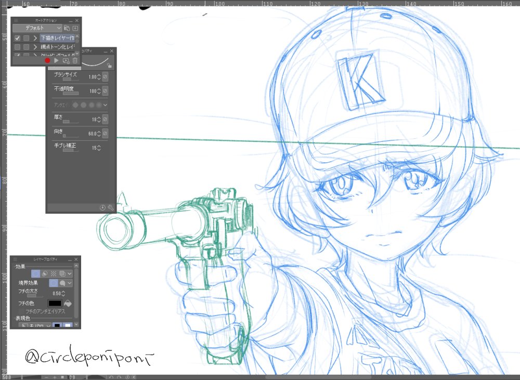Click the 厚さ value stepper arrows
The height and width of the screenshot is (380, 520).
[x=99, y=120]
